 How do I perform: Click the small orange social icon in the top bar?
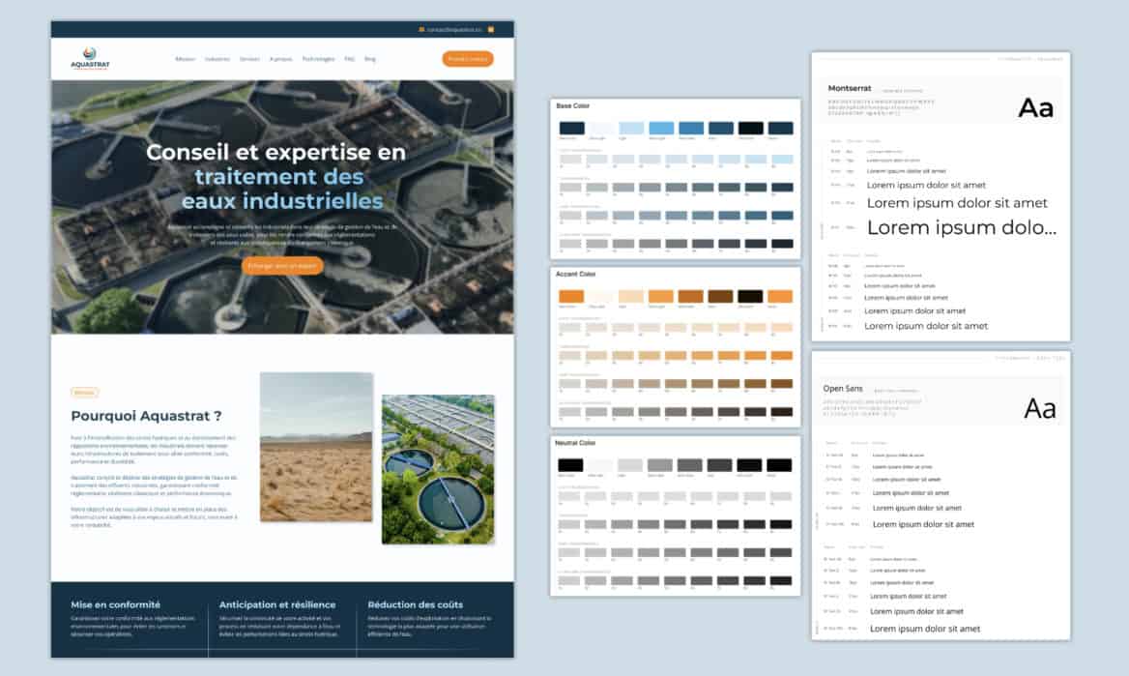tap(491, 30)
